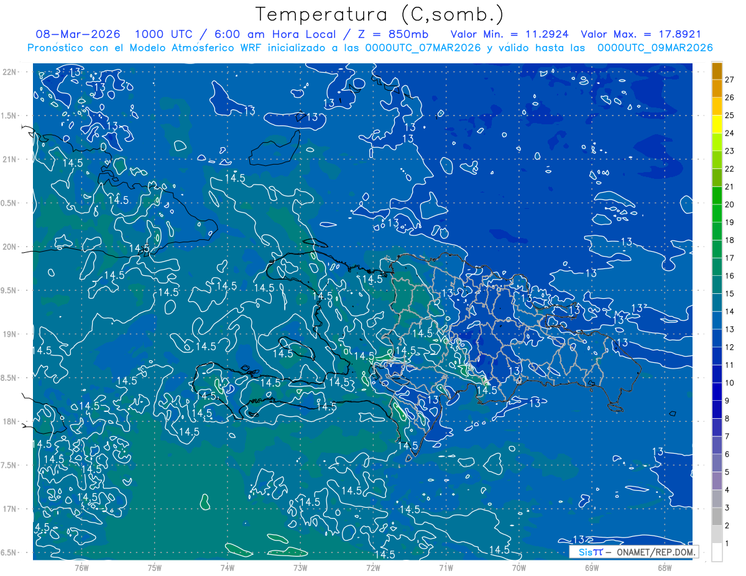Click the "17N" latitude axis label
Viewport: 746px width, 576px height.
9,509
